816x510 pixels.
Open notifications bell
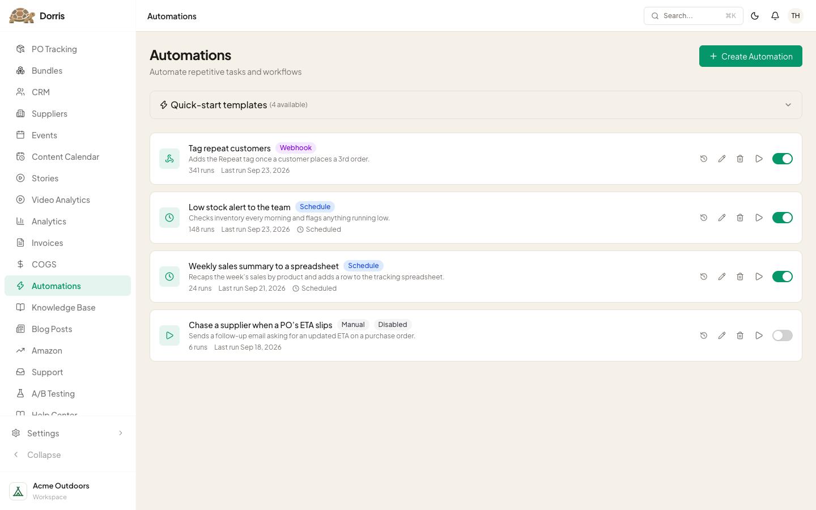(775, 16)
